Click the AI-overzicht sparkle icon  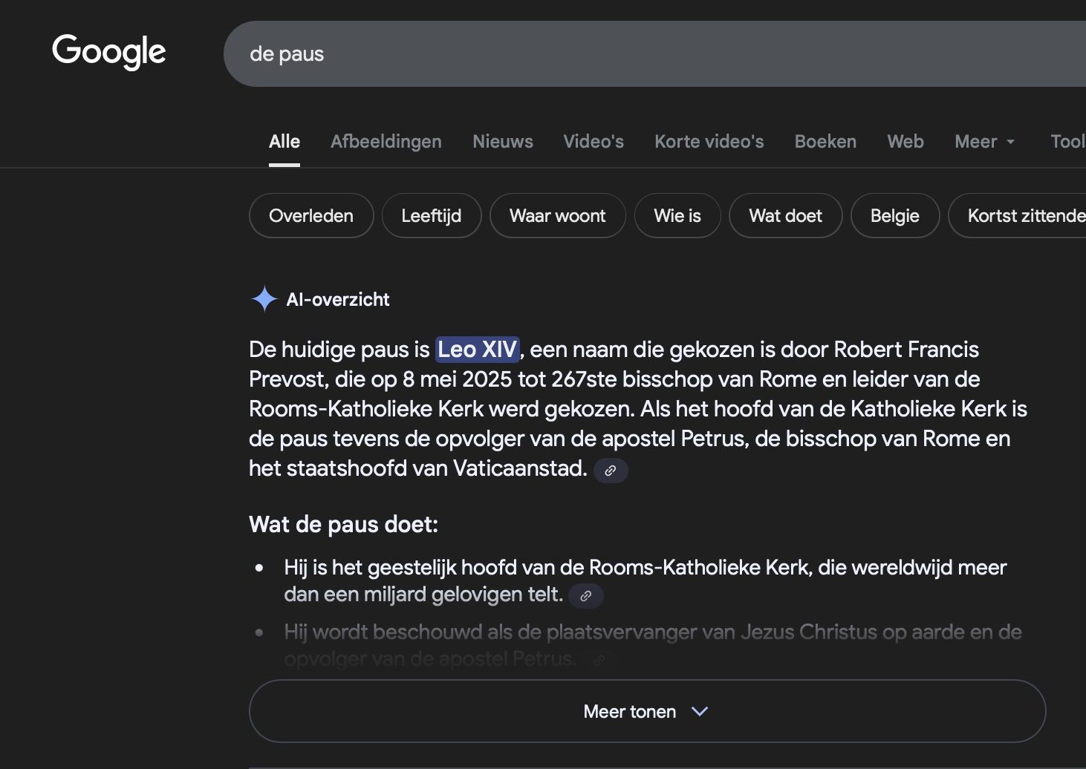click(264, 299)
